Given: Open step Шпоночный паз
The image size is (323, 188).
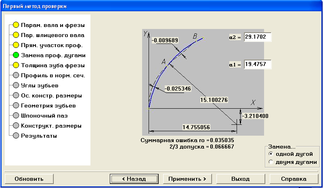Looking at the screenshot, I should 44,116.
